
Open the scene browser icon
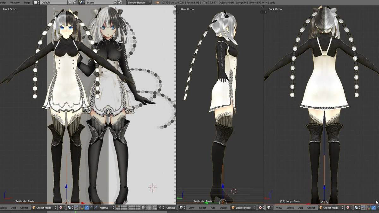coord(81,2)
